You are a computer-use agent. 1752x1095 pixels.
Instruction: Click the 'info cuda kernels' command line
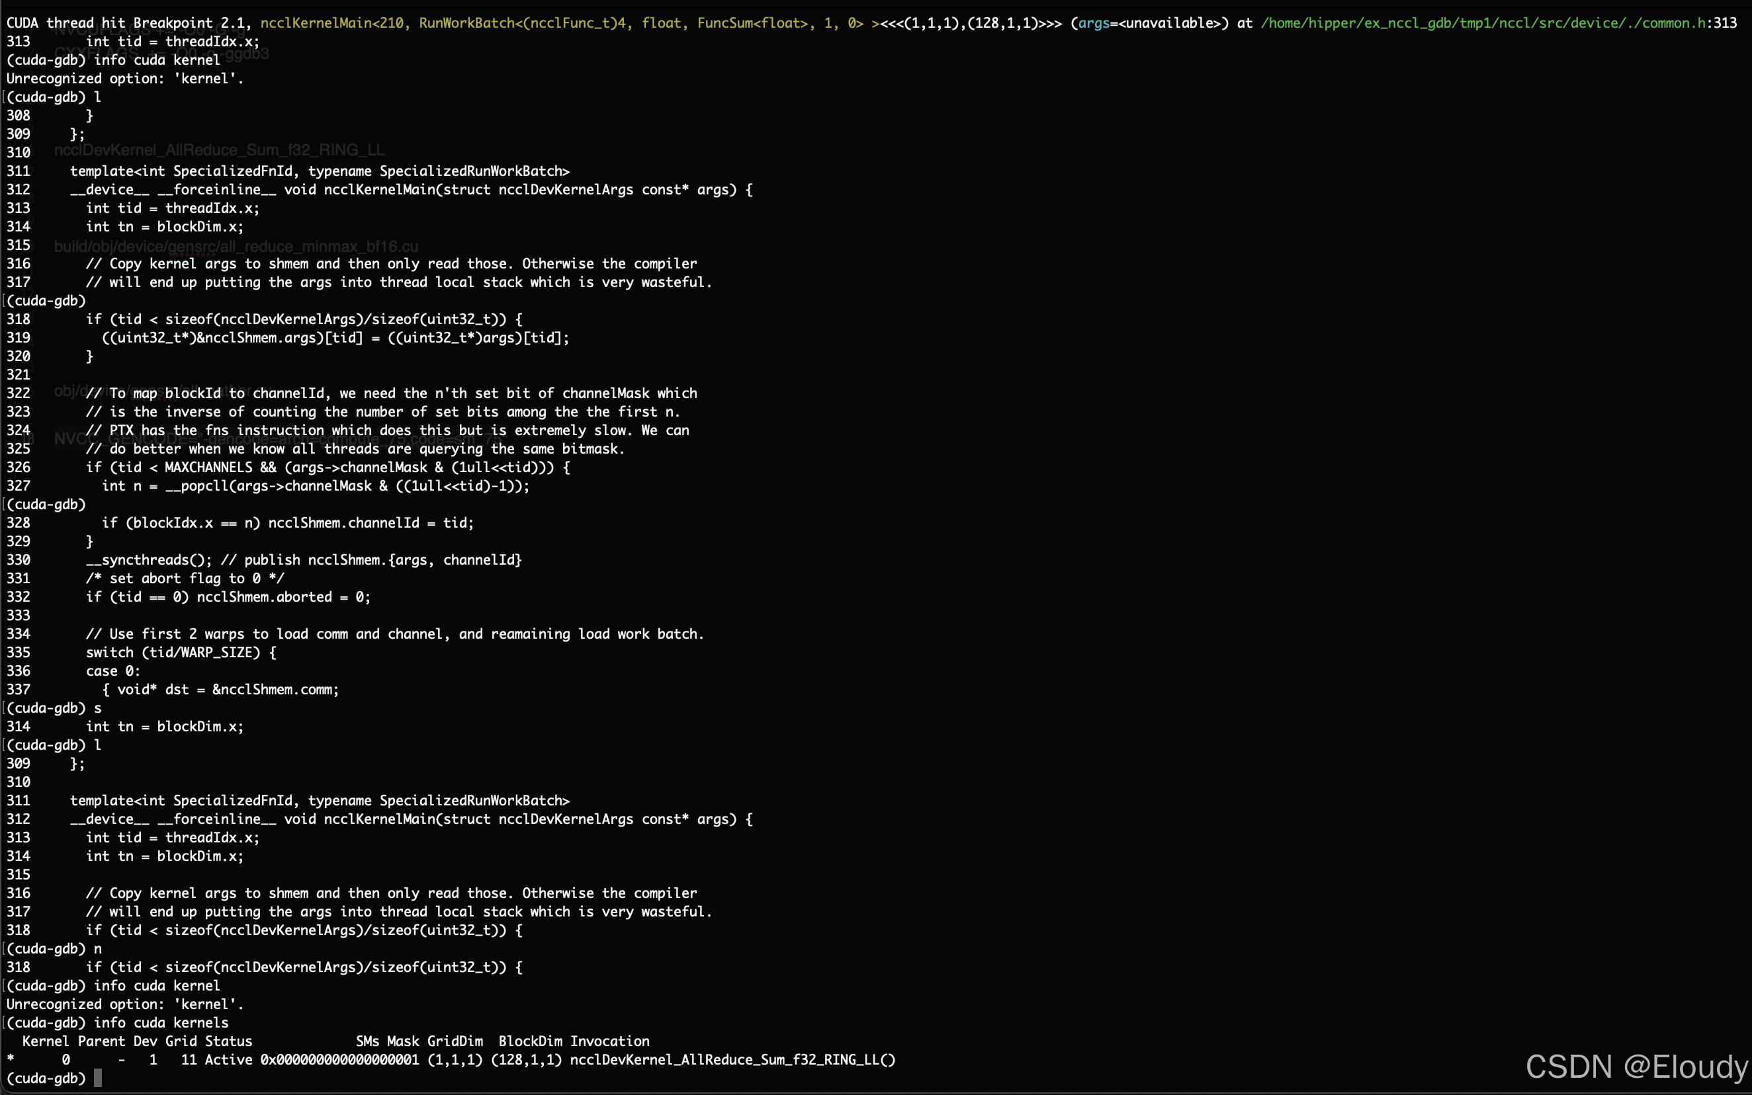(161, 1022)
